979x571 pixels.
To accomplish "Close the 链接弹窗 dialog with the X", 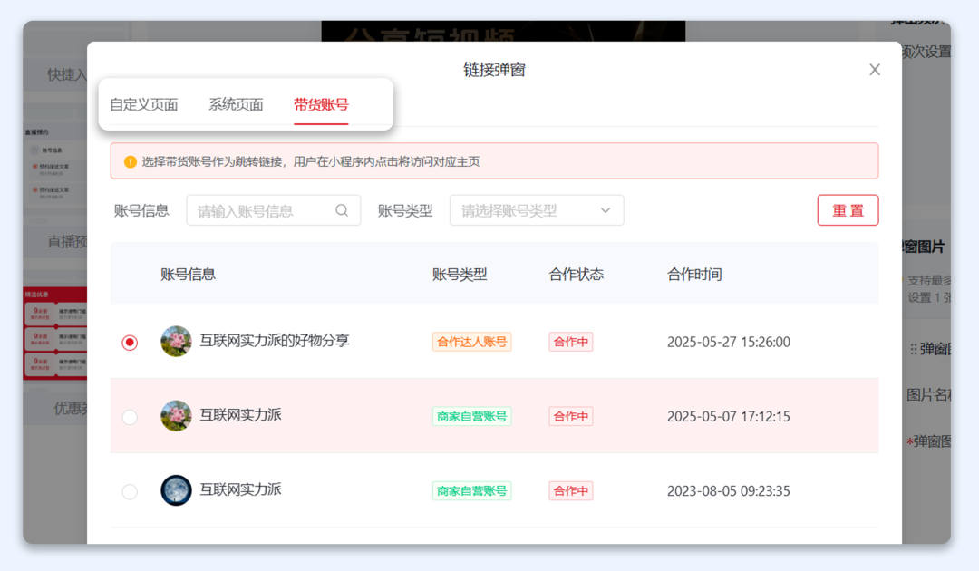I will [874, 69].
